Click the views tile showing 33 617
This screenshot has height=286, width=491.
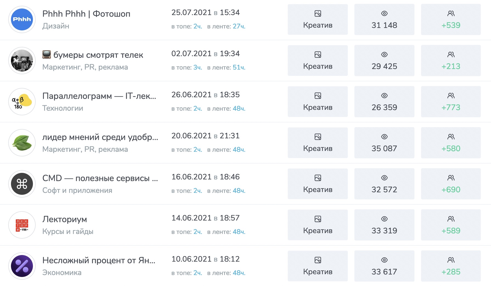coord(384,266)
